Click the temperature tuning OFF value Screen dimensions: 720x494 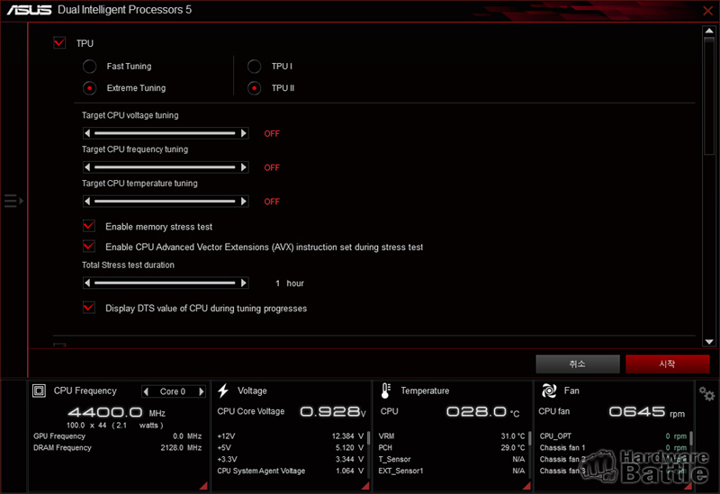[x=272, y=202]
